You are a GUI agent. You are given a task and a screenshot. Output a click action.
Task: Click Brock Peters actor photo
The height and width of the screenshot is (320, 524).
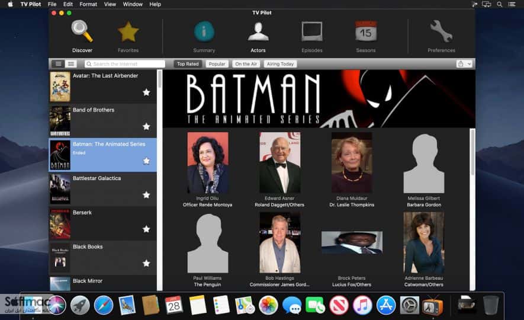click(x=352, y=243)
